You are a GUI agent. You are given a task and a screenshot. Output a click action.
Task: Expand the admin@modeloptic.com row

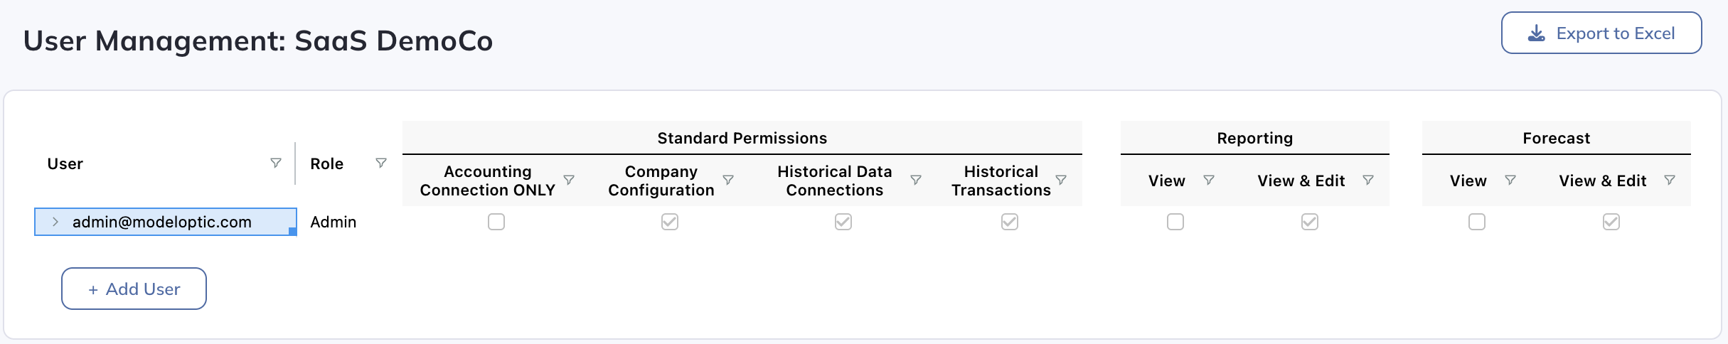(55, 222)
